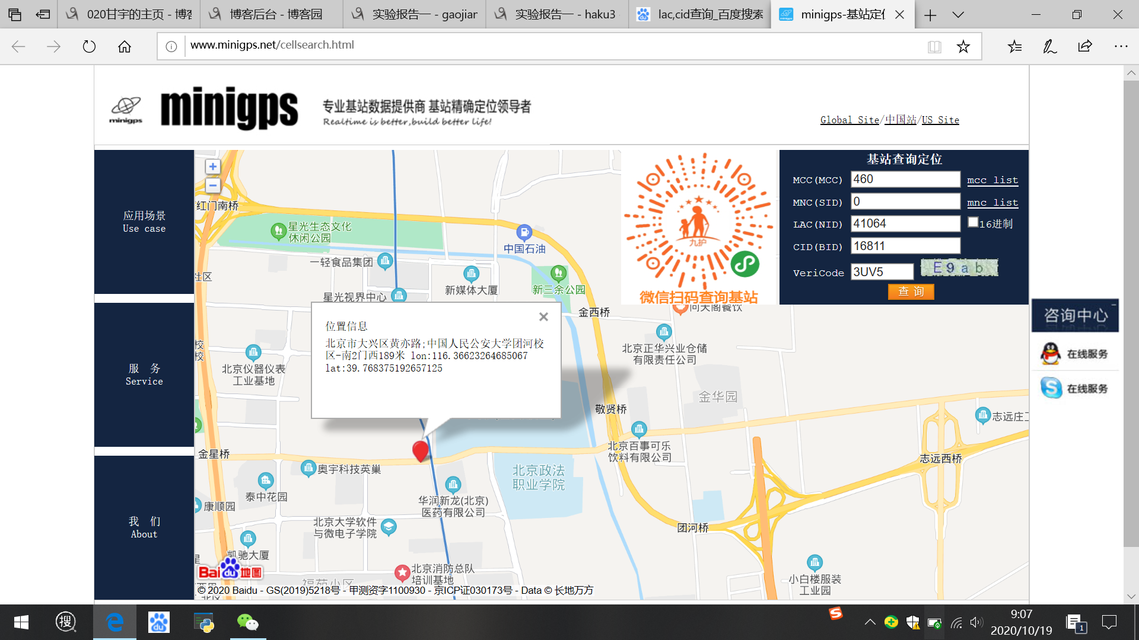This screenshot has height=640, width=1139.
Task: Open the mcc list link
Action: click(992, 180)
